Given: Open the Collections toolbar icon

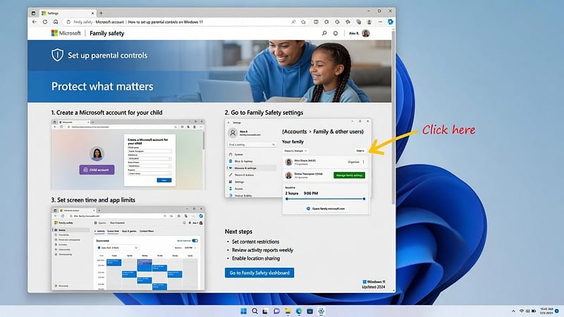Looking at the screenshot, I should 359,22.
